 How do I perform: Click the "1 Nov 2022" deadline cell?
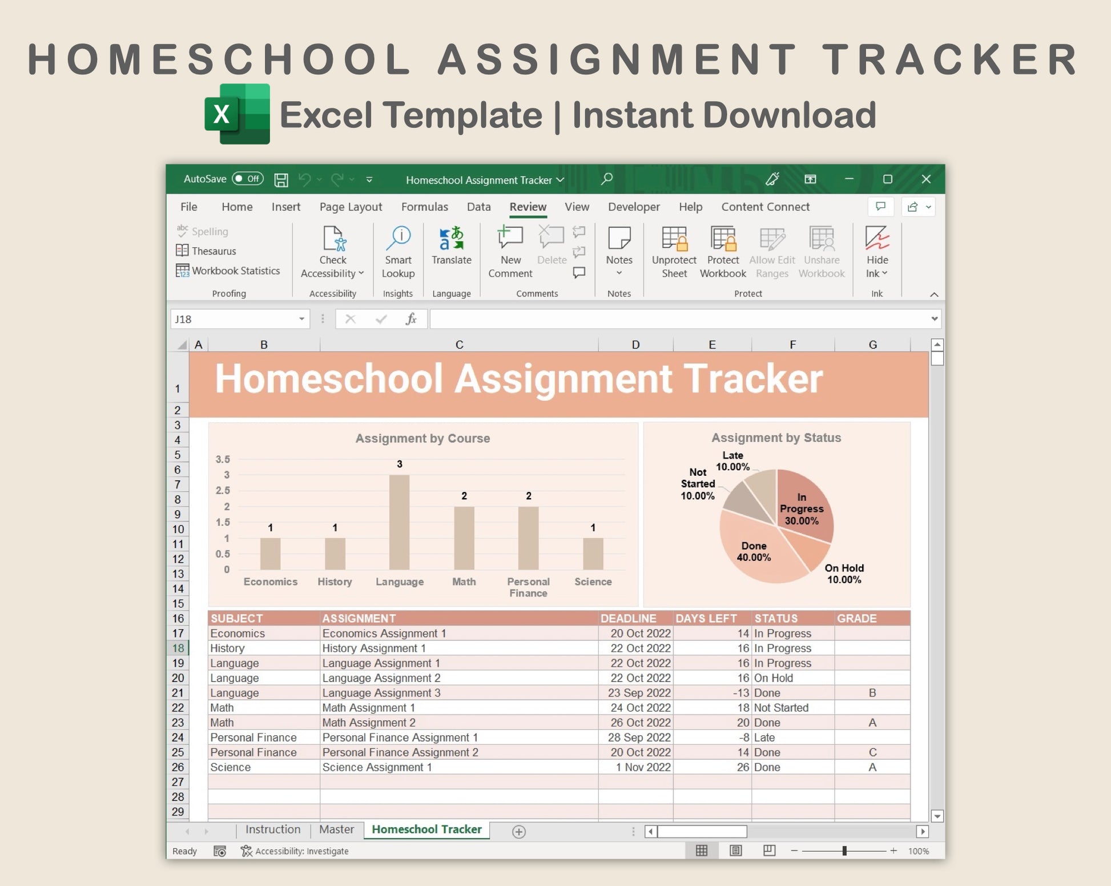pos(635,767)
